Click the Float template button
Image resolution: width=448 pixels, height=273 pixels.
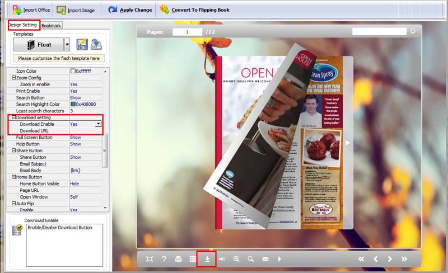[38, 45]
